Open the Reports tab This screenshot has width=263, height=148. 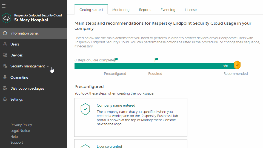(145, 10)
